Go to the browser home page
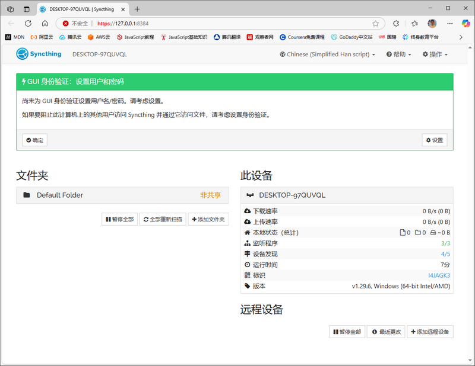 point(45,24)
